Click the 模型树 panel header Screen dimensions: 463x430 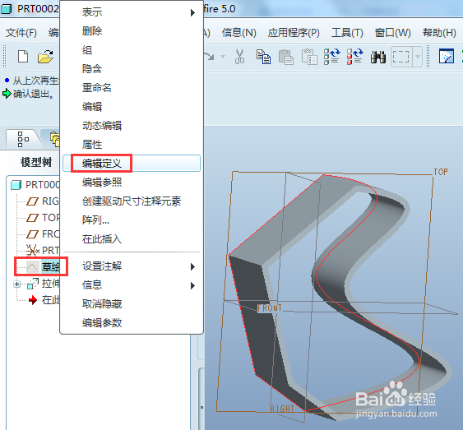(36, 162)
